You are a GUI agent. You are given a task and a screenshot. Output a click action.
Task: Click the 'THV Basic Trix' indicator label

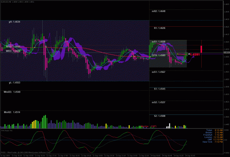click(7, 131)
